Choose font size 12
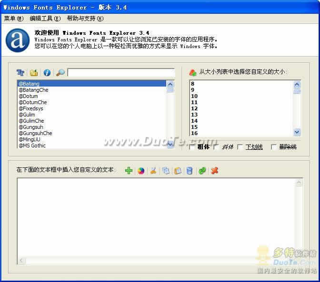 pyautogui.click(x=242, y=108)
